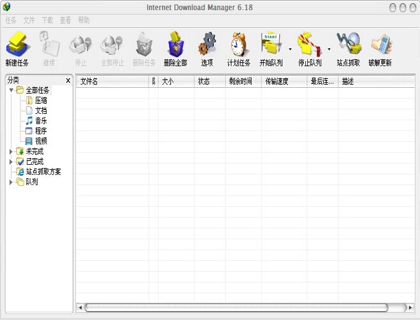Screen dimensions: 420x320
Task: Sort by 最后连... column header
Action: [x=322, y=81]
